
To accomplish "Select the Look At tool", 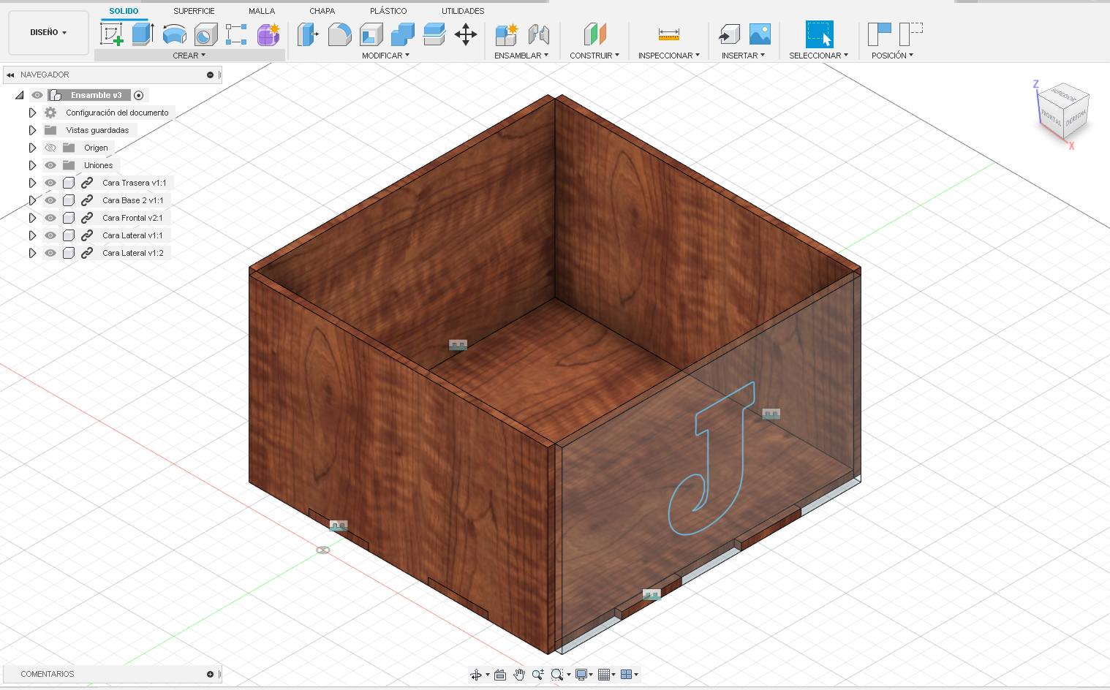I will [500, 675].
